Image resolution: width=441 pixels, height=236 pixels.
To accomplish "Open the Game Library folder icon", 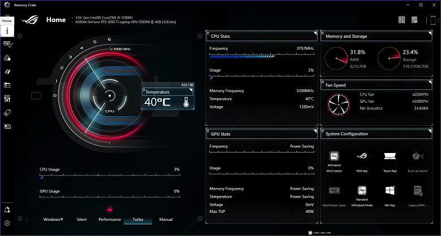I will 7,85.
